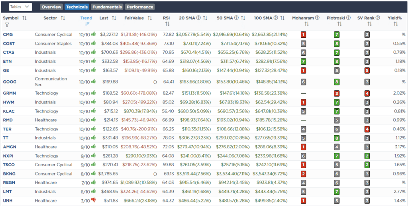Click the 50 SMA help question icon

click(x=237, y=18)
